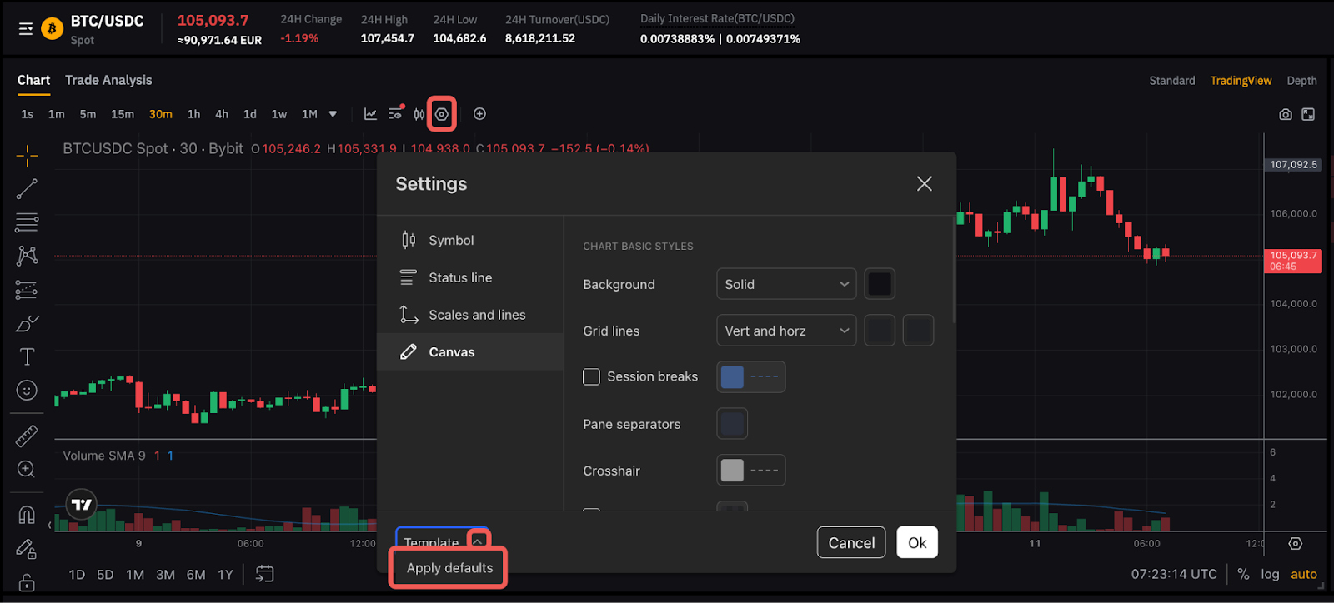Screen dimensions: 1334x603
Task: Click Apply defaults in template menu
Action: [449, 568]
